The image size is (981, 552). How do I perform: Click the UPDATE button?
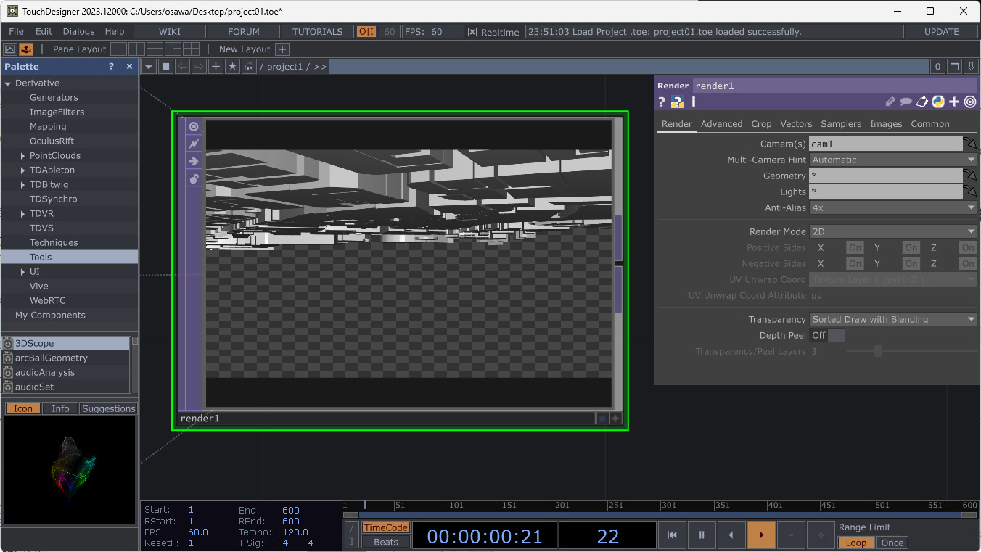tap(942, 31)
